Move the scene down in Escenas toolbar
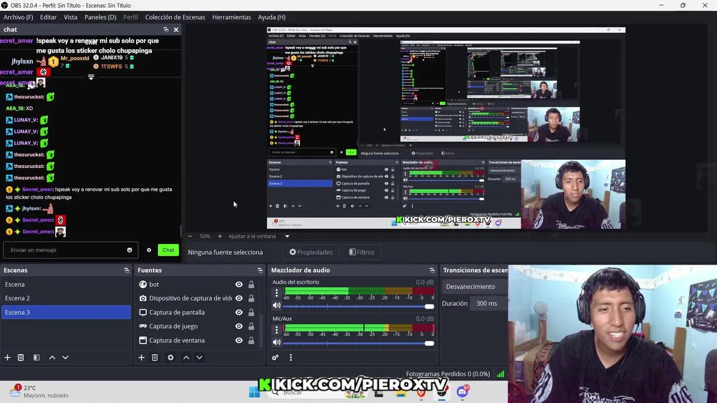The image size is (717, 403). coord(65,358)
